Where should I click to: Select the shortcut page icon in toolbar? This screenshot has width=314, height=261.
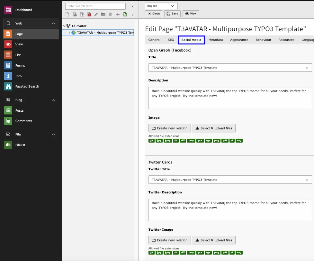coord(82,14)
